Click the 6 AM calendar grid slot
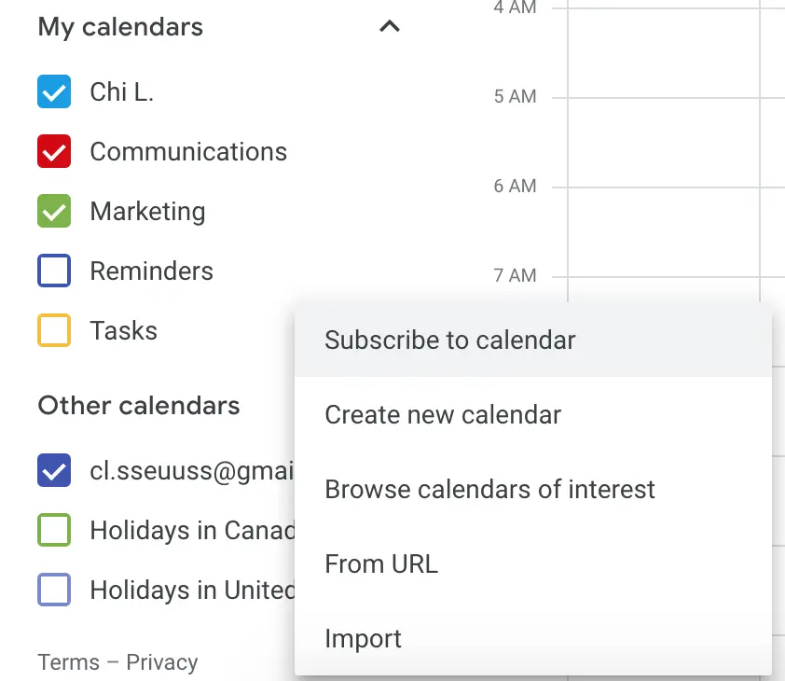Image resolution: width=785 pixels, height=681 pixels. click(x=662, y=231)
